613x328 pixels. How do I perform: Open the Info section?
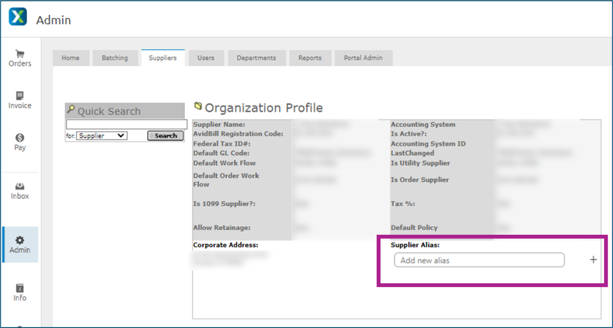pos(20,292)
